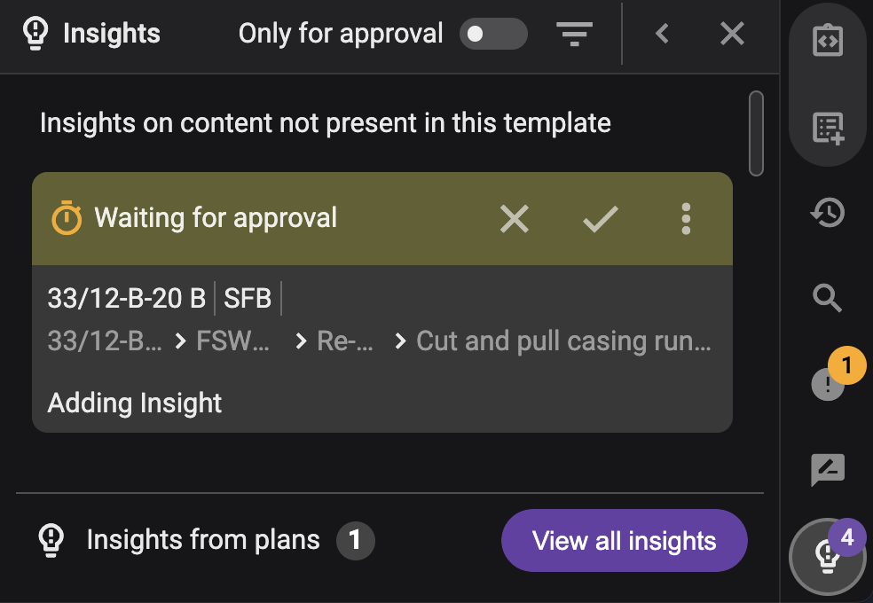Expand the Insights from plans section
Image resolution: width=873 pixels, height=603 pixels.
[203, 540]
